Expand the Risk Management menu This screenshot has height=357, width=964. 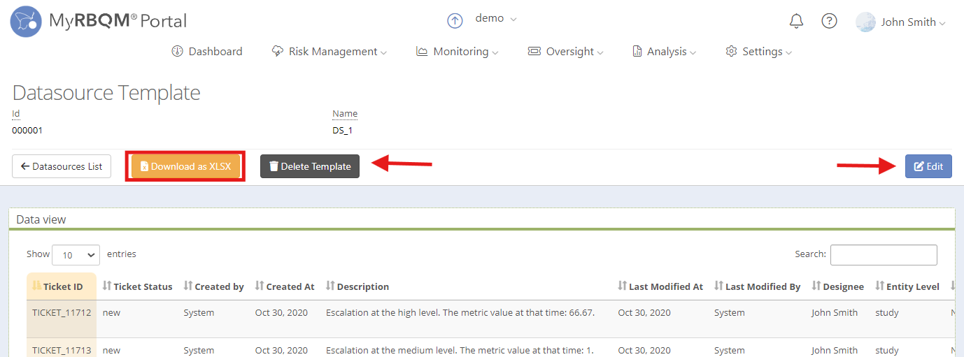[x=329, y=52]
